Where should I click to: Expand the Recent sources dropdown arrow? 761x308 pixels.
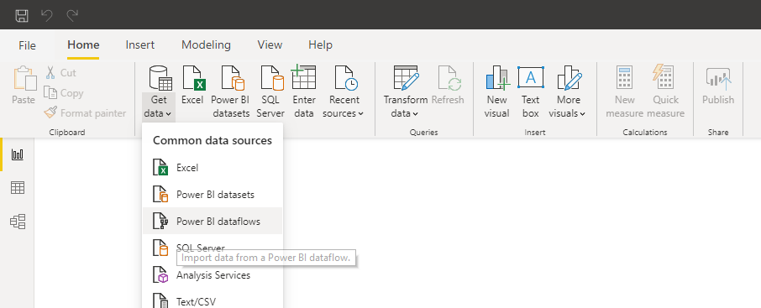(x=360, y=114)
